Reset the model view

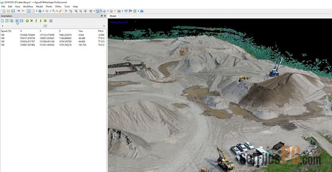[x=85, y=11]
